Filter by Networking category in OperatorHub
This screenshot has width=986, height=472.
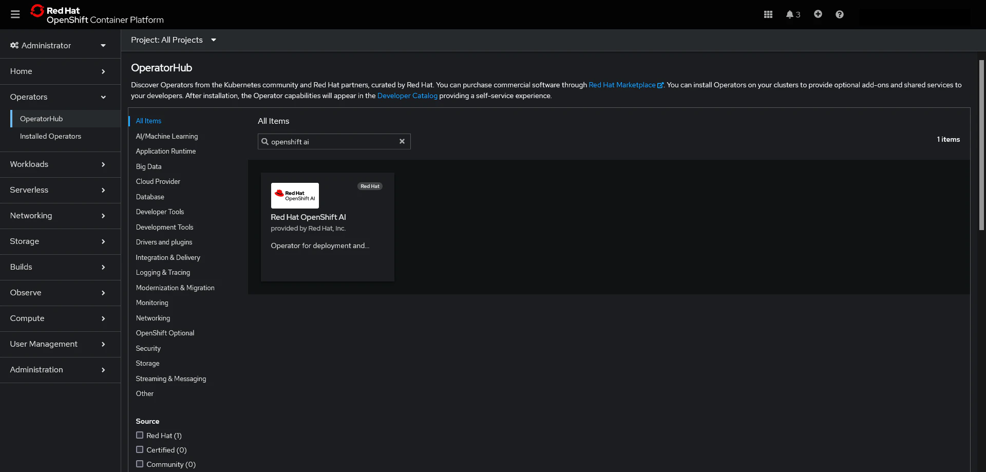(x=153, y=318)
